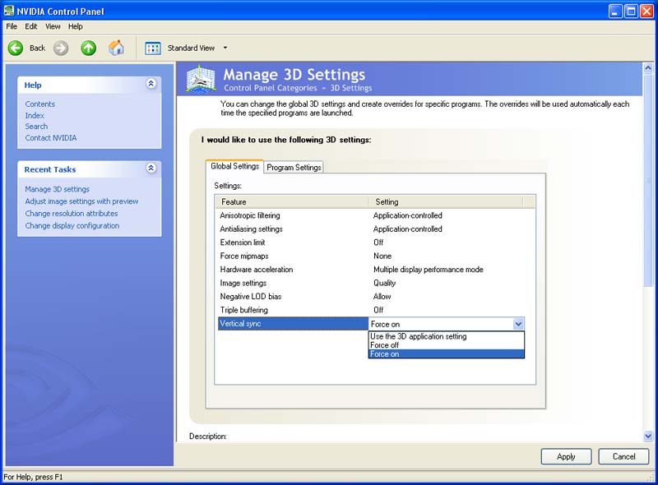Viewport: 658px width, 485px height.
Task: Open the Edit menu
Action: point(31,26)
